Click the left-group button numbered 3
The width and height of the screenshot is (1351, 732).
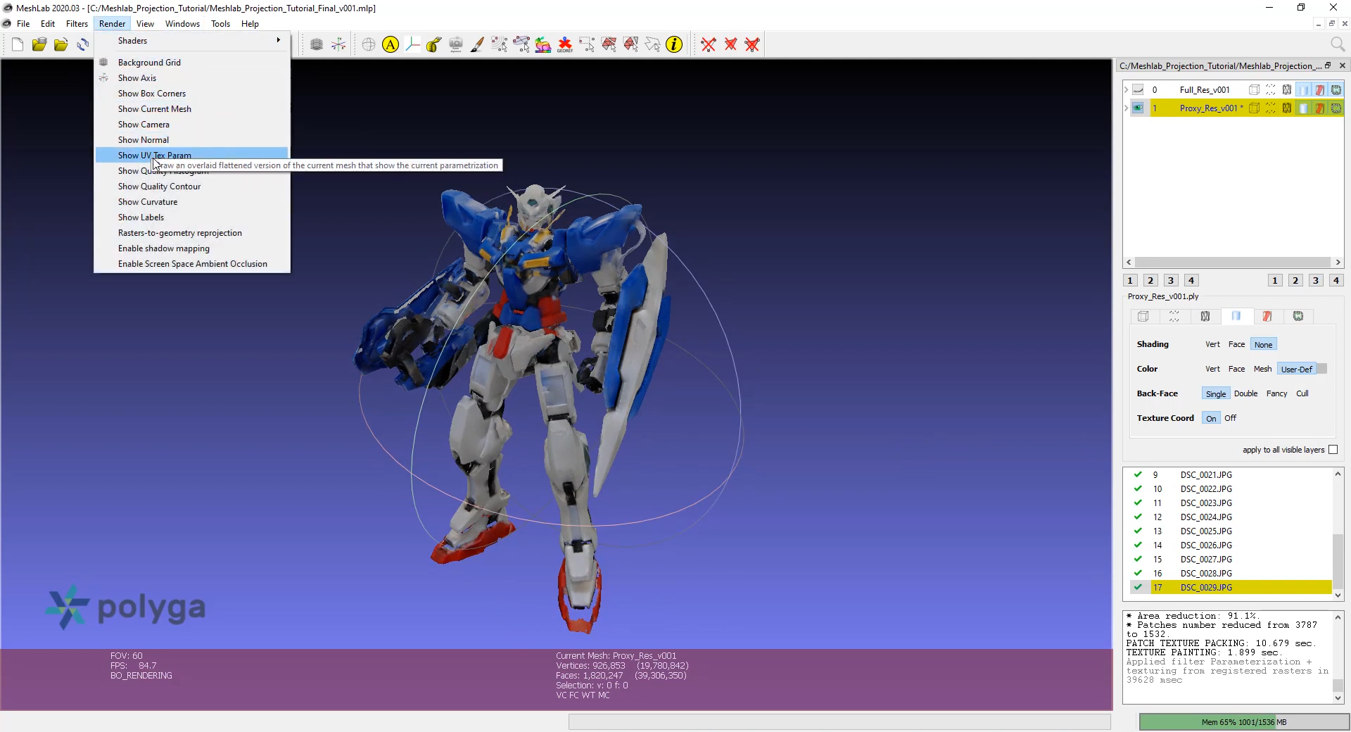[x=1171, y=280]
